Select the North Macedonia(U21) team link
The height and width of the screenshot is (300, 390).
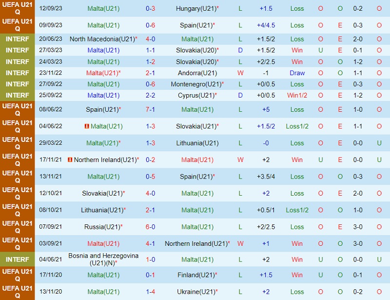(102, 39)
